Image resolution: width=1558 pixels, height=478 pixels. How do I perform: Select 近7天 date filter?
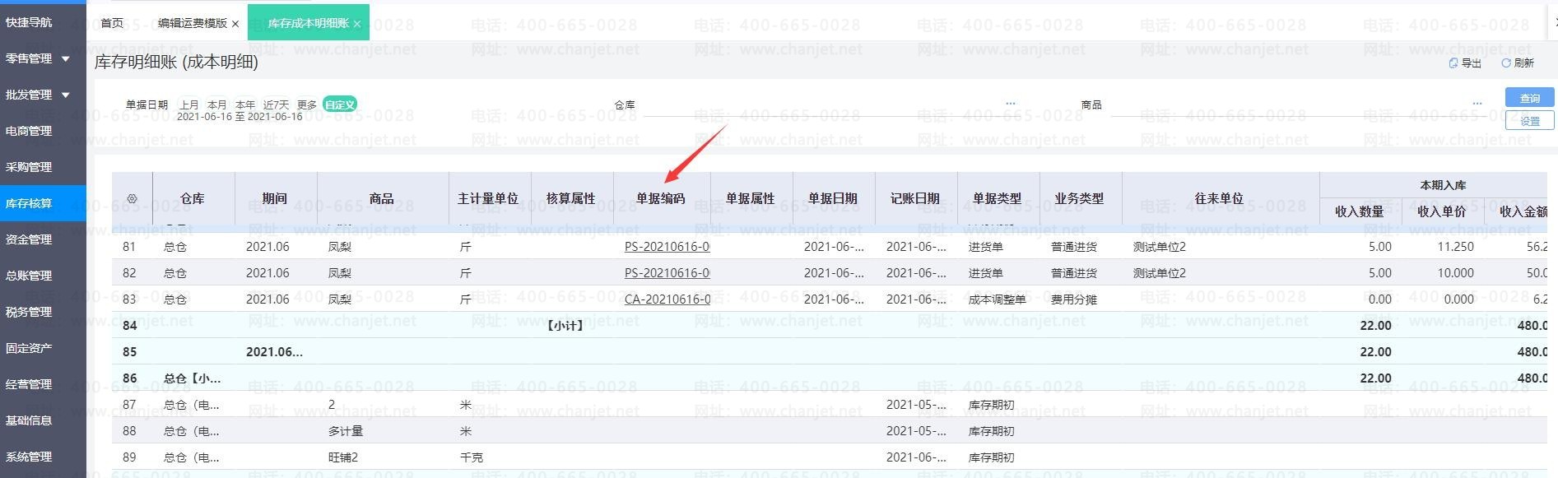(277, 104)
